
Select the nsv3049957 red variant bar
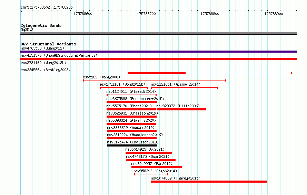coord(157,167)
